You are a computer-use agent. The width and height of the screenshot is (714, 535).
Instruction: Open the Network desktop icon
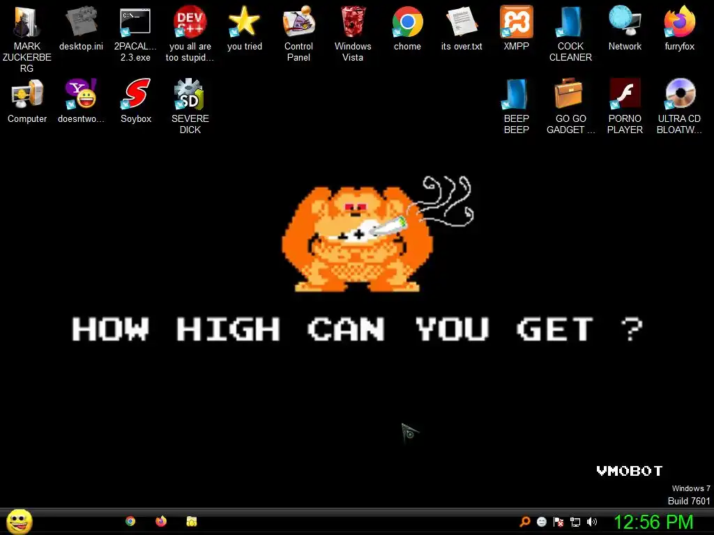(625, 22)
